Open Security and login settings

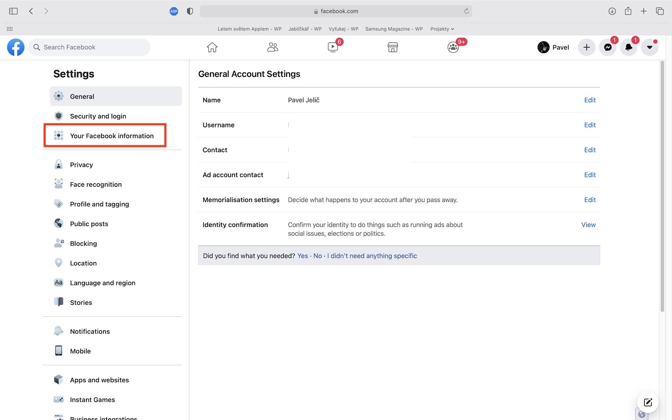click(x=98, y=116)
